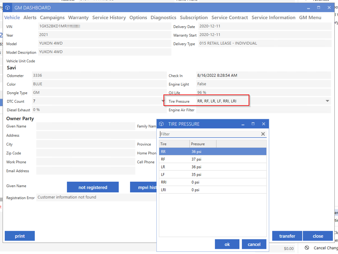Screen dimensions: 338x254
Task: Minimize the Tire Pressure dialog
Action: pyautogui.click(x=243, y=124)
